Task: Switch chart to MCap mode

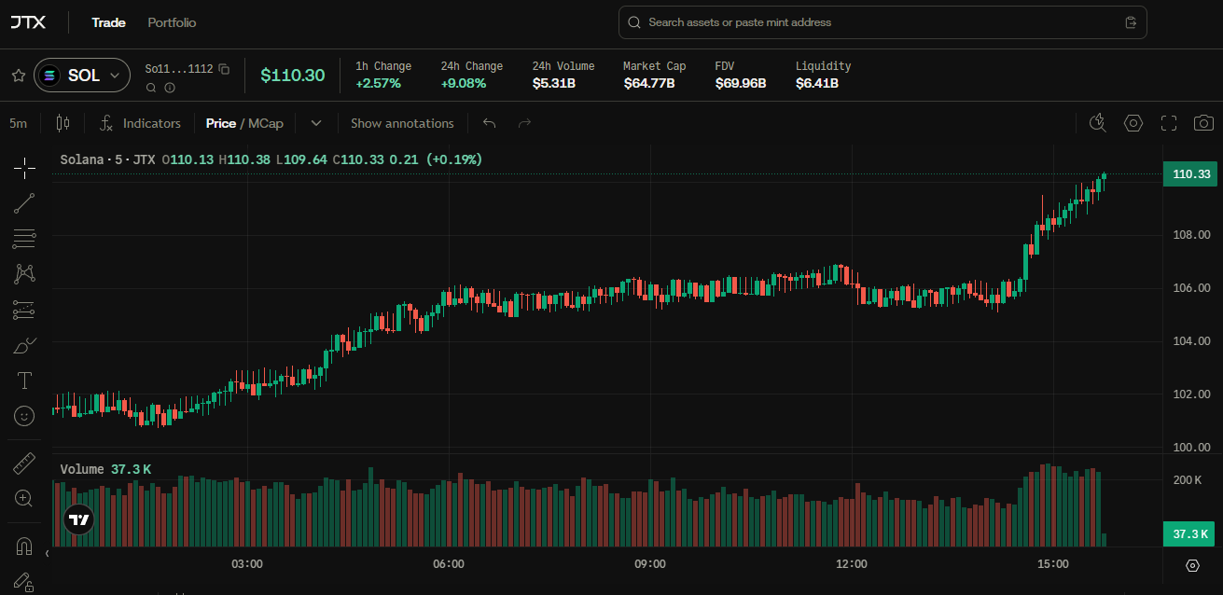Action: click(x=266, y=123)
